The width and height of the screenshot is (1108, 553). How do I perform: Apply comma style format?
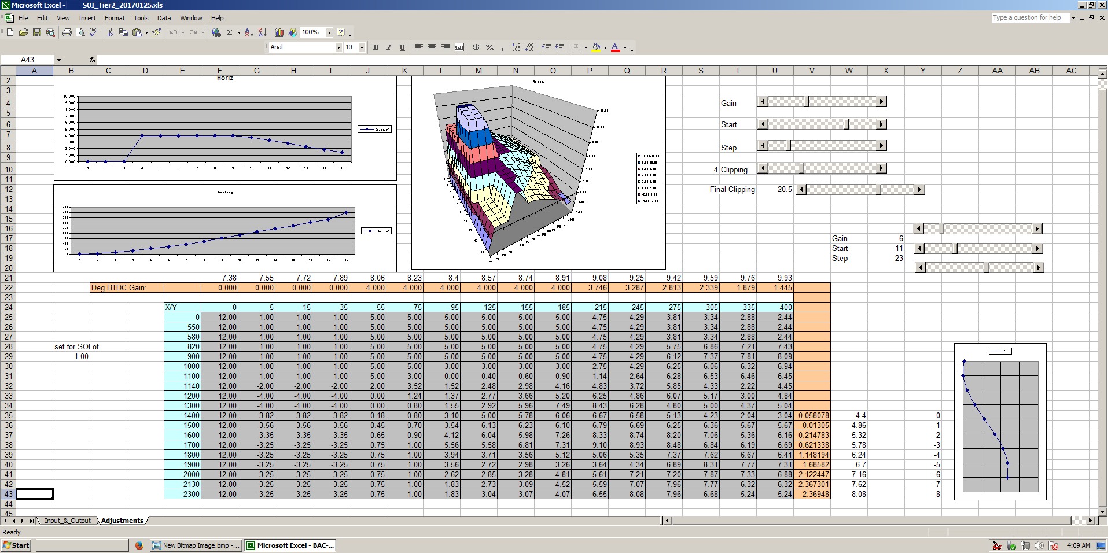[503, 47]
